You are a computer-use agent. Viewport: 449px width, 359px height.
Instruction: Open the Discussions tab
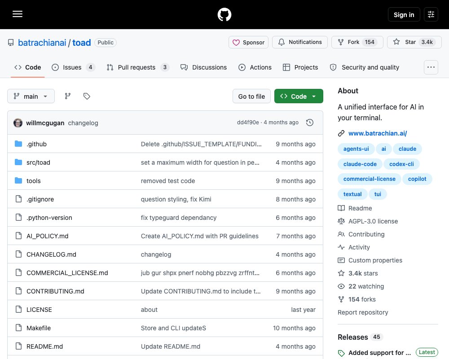(203, 67)
